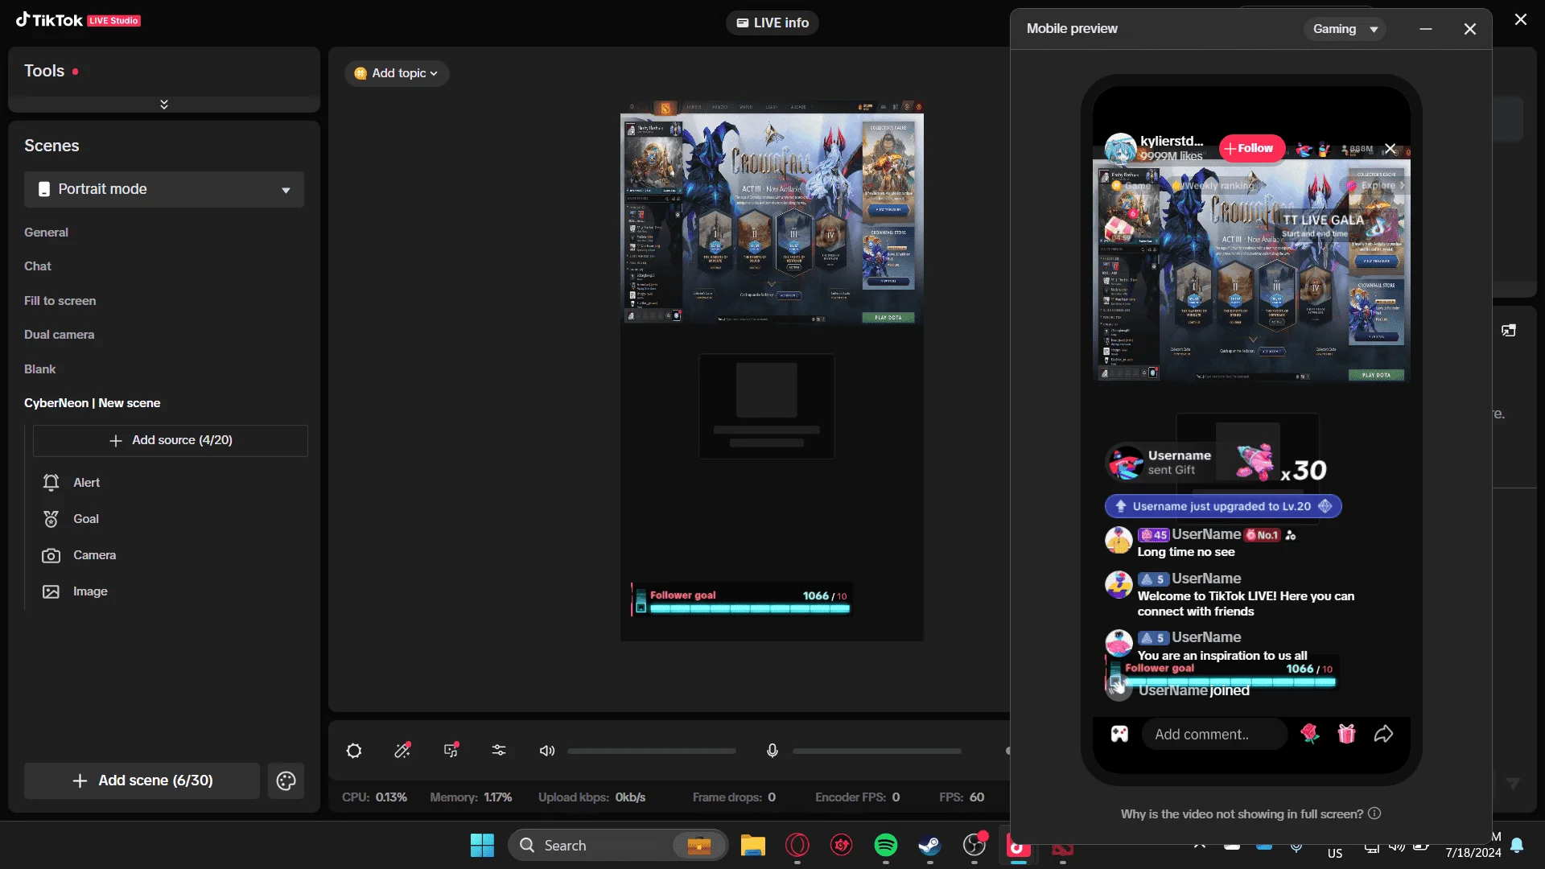The height and width of the screenshot is (869, 1545).
Task: Select the Fill to screen scene
Action: pyautogui.click(x=60, y=301)
